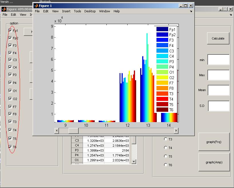The width and height of the screenshot is (234, 188).
Task: Toggle the O1 option checkbox
Action: pos(10,91)
